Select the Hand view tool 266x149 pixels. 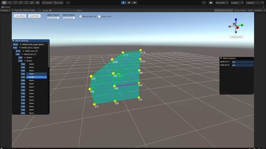[x=4, y=3]
